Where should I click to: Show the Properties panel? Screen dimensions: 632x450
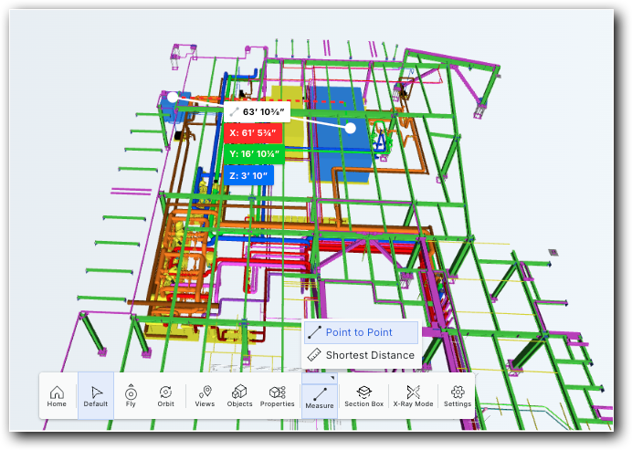278,396
